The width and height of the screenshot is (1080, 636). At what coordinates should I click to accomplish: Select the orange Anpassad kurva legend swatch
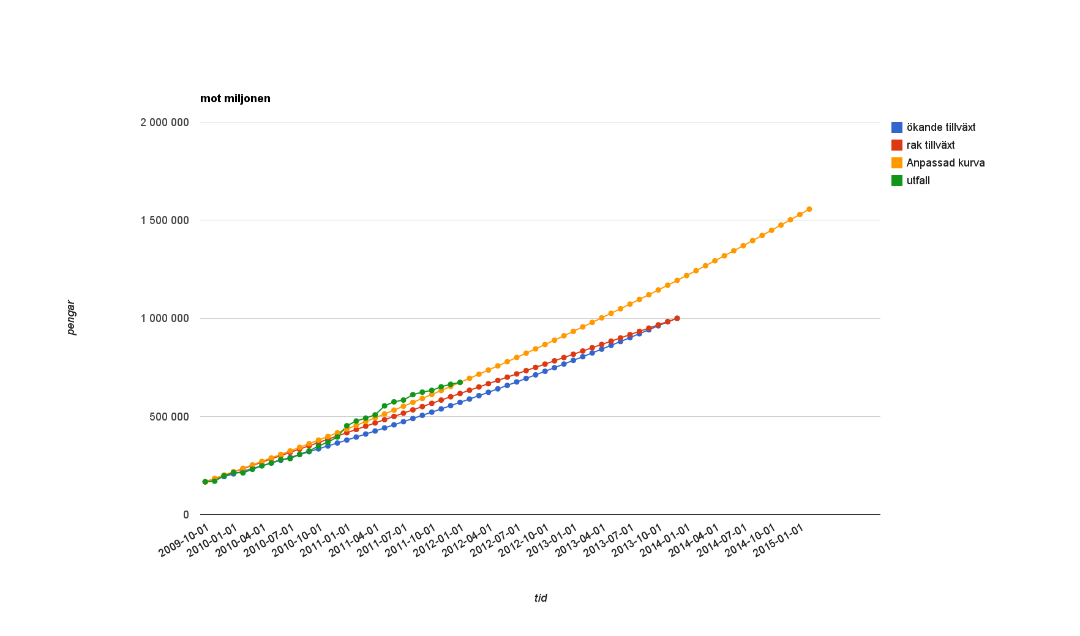896,163
